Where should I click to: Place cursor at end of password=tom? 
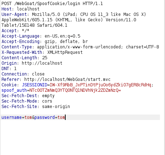(65, 117)
